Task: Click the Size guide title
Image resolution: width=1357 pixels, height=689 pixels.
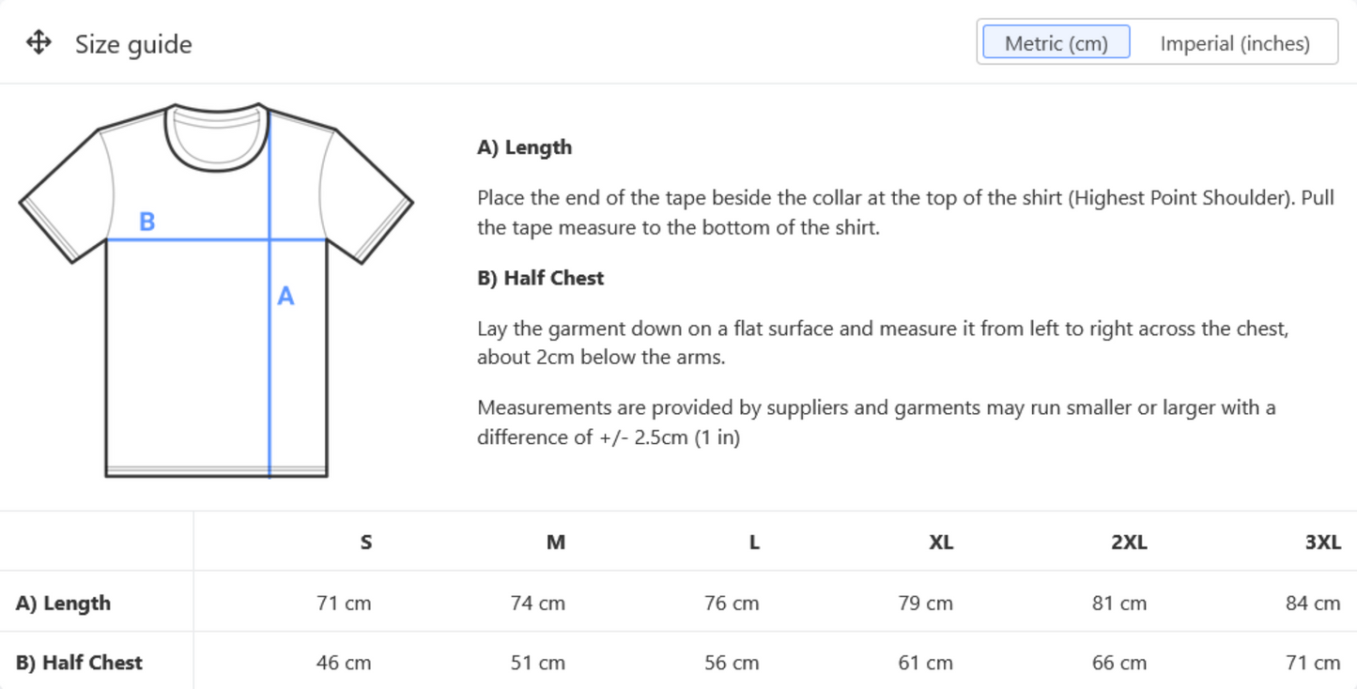Action: (x=133, y=44)
